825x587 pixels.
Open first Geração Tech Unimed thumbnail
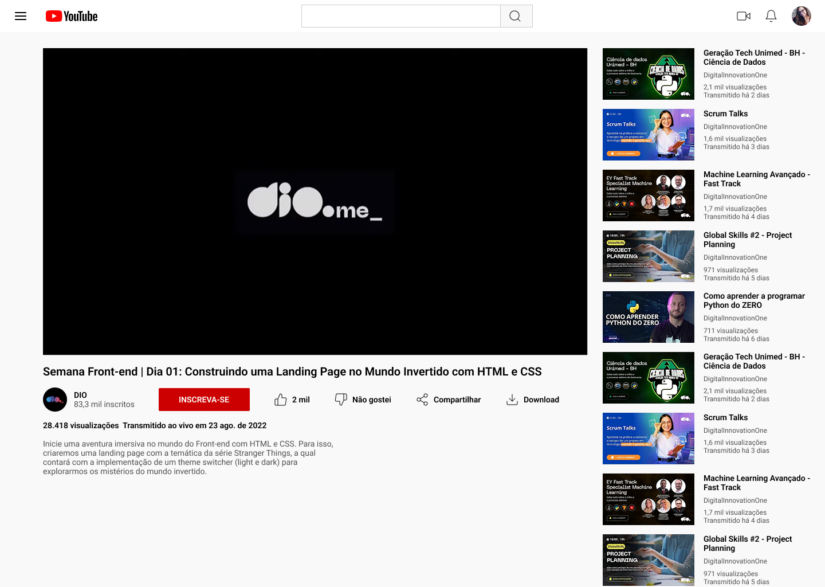tap(649, 74)
